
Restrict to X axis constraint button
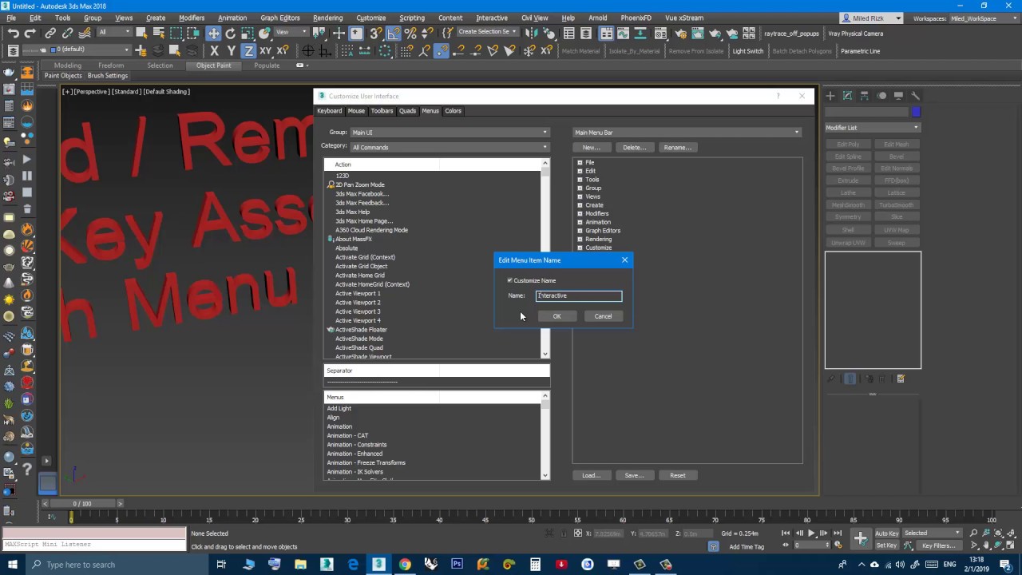point(214,50)
